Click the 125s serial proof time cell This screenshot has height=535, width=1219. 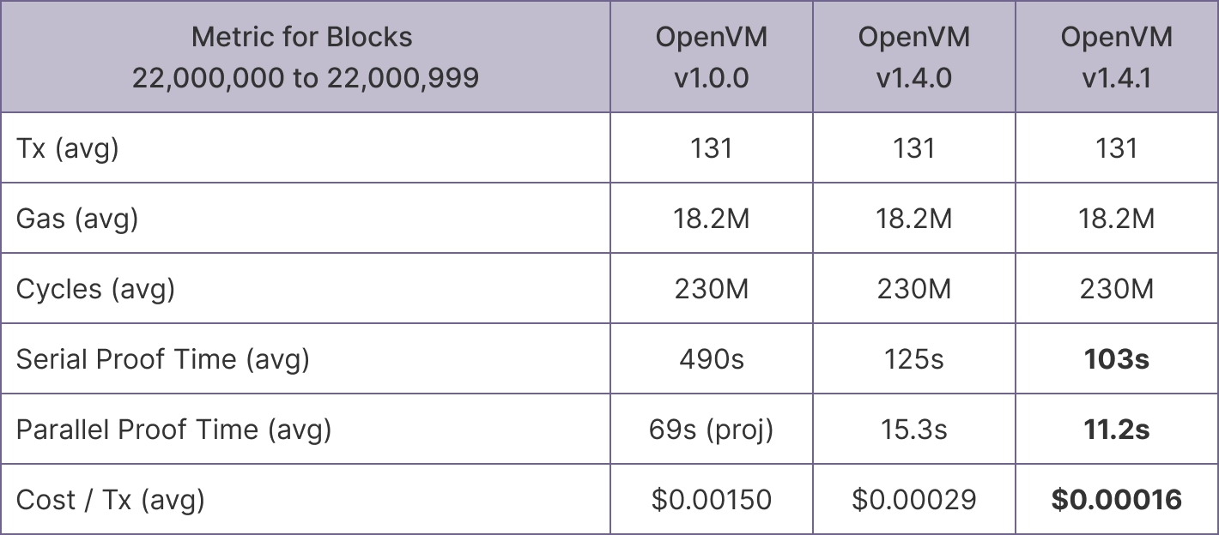pyautogui.click(x=913, y=359)
